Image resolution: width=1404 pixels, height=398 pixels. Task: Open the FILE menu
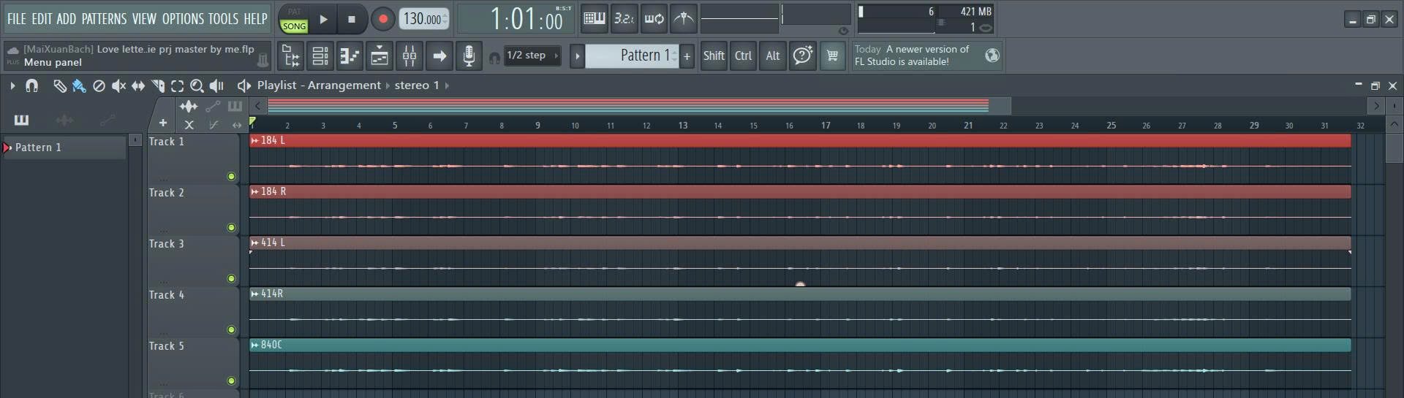click(x=16, y=19)
